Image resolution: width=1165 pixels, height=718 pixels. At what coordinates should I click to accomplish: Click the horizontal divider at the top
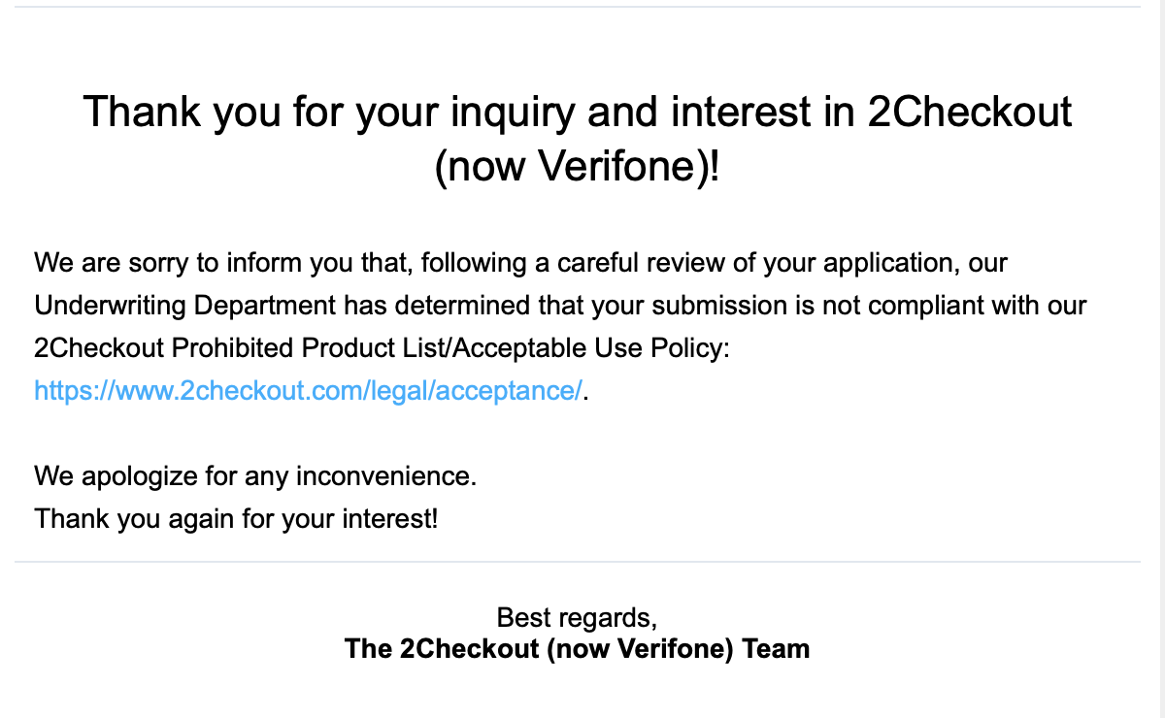[x=578, y=7]
